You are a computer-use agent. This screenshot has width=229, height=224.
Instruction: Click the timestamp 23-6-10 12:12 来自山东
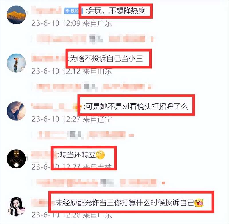click(72, 71)
